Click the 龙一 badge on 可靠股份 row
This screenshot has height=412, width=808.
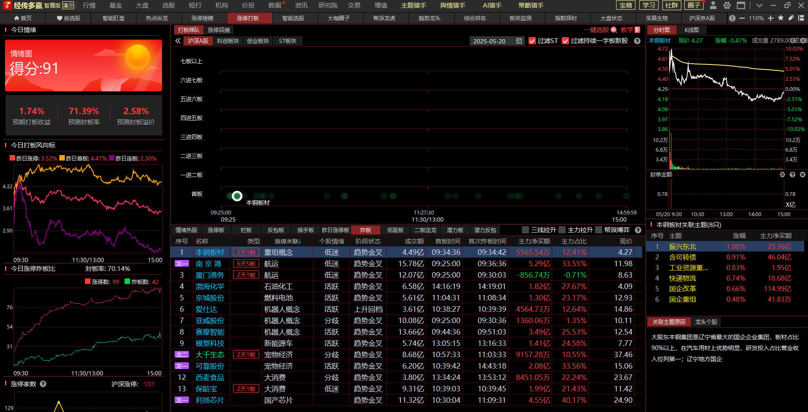(x=182, y=366)
